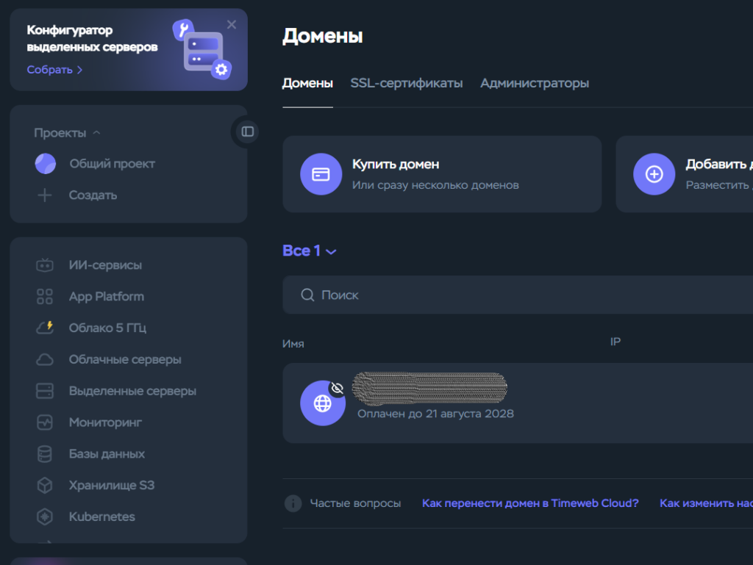This screenshot has height=565, width=753.
Task: Open Выделенные серверы section
Action: [x=132, y=391]
